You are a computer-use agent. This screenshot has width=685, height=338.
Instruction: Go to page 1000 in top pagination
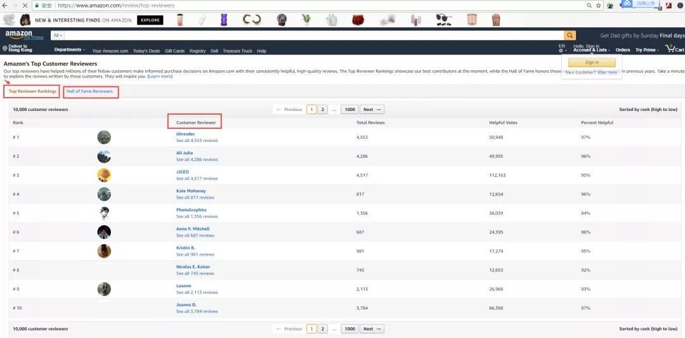(x=349, y=110)
